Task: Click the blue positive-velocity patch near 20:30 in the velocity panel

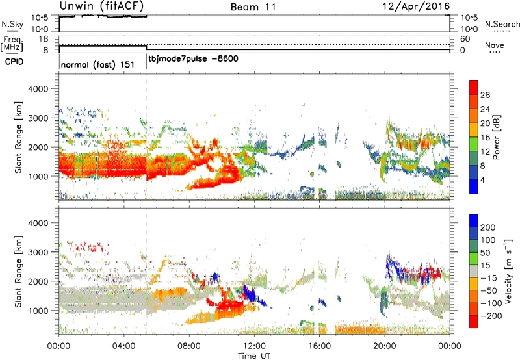Action: (x=395, y=268)
